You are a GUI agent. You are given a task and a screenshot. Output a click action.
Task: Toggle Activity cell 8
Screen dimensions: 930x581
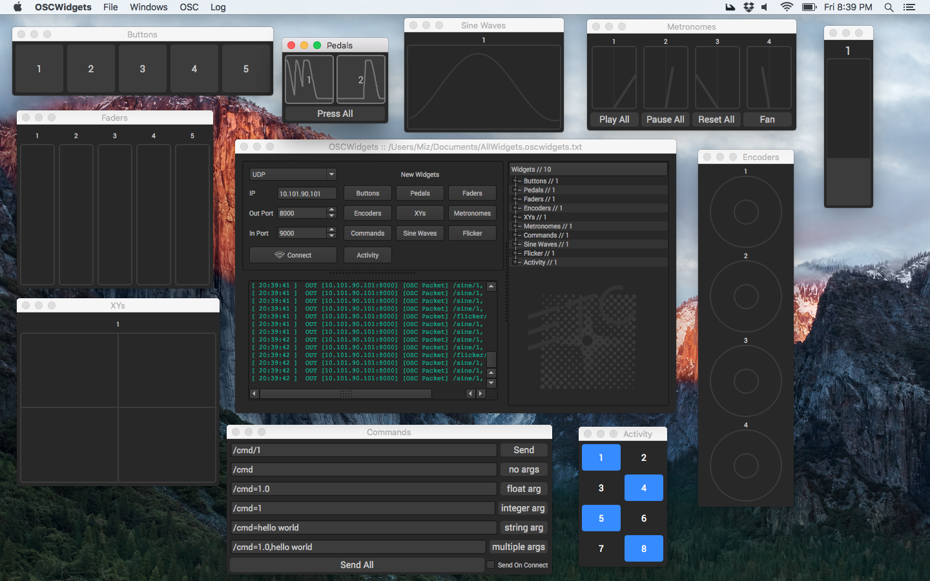(644, 549)
